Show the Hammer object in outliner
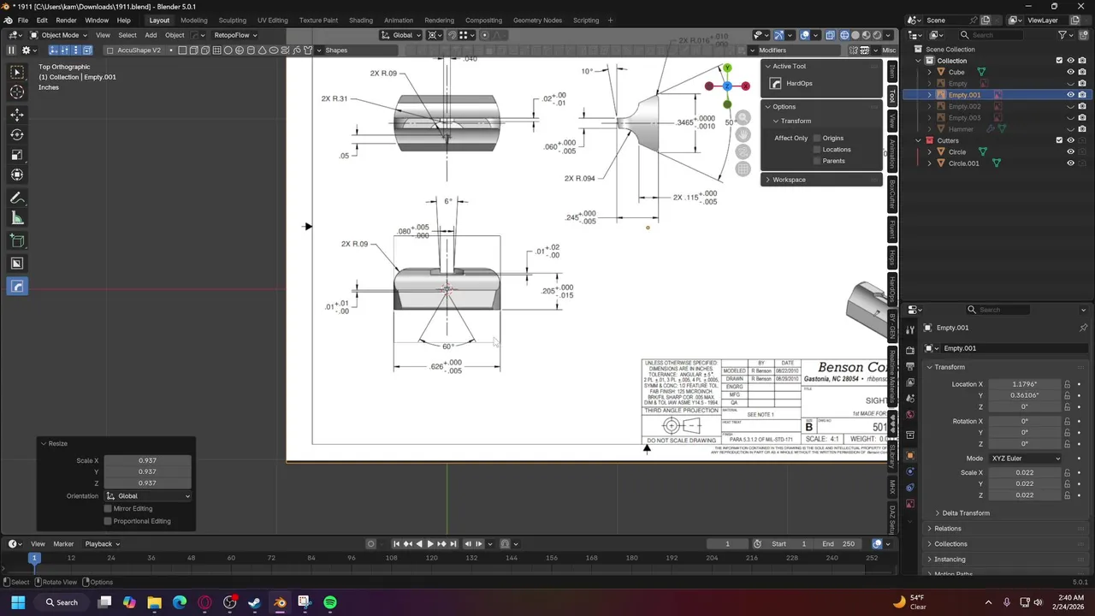The image size is (1095, 616). click(1070, 129)
